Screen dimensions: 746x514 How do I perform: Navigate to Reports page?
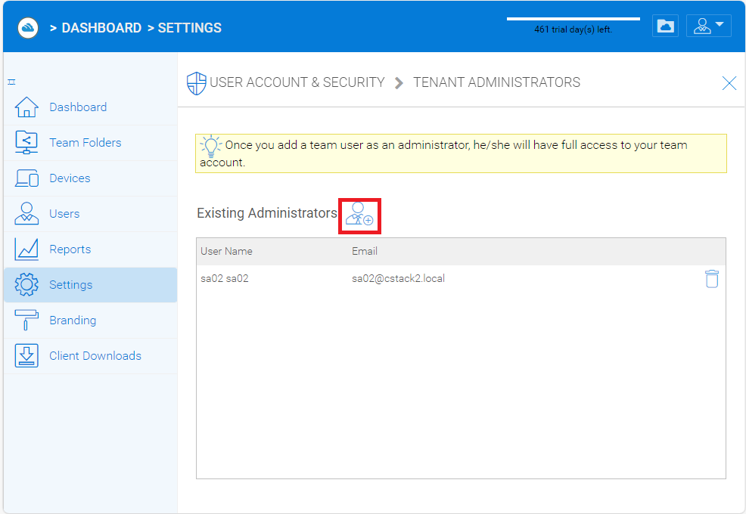(x=70, y=249)
